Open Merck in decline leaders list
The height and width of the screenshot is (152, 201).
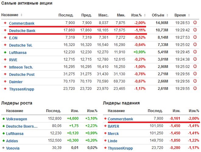(113, 133)
